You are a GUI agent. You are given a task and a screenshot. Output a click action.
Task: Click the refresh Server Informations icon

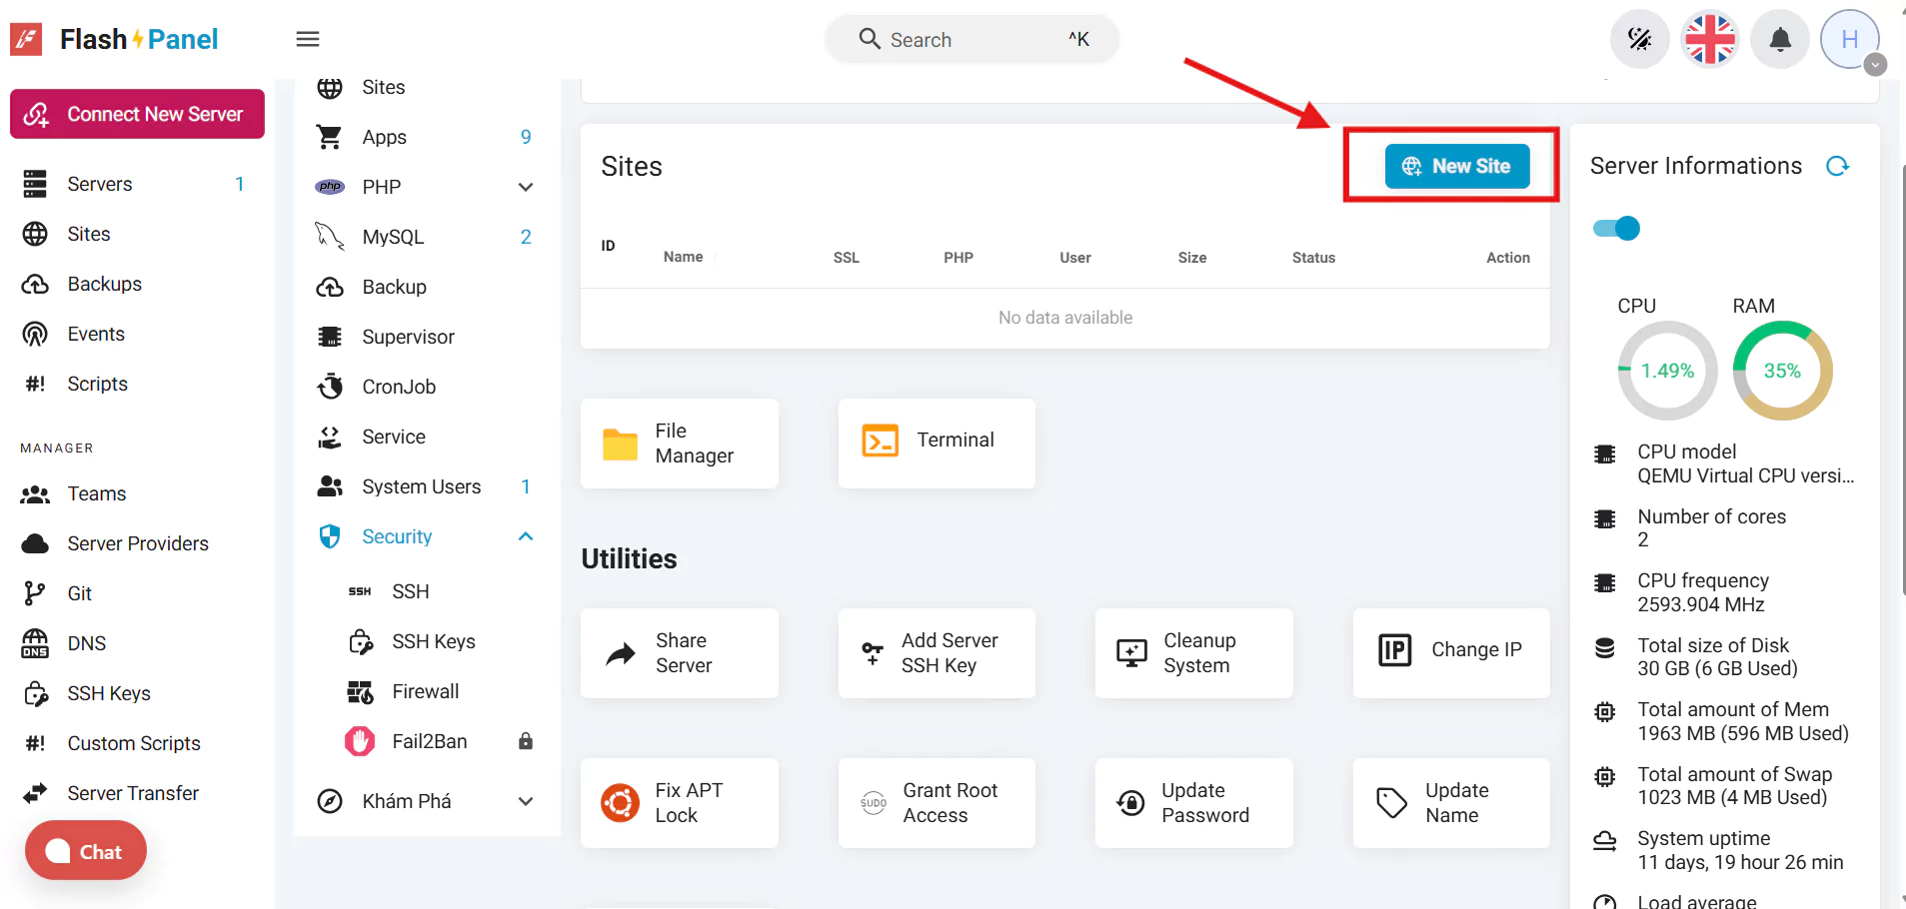1837,166
